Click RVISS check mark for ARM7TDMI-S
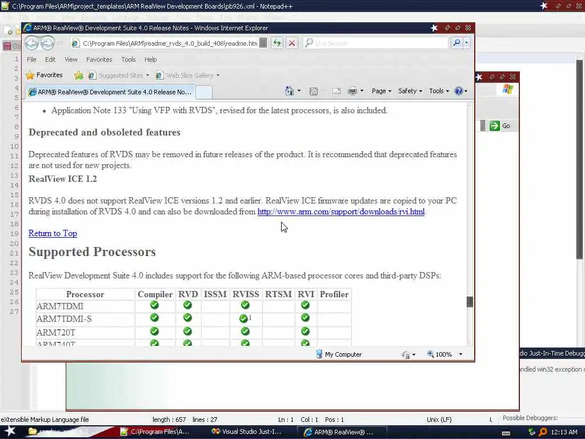 (243, 318)
